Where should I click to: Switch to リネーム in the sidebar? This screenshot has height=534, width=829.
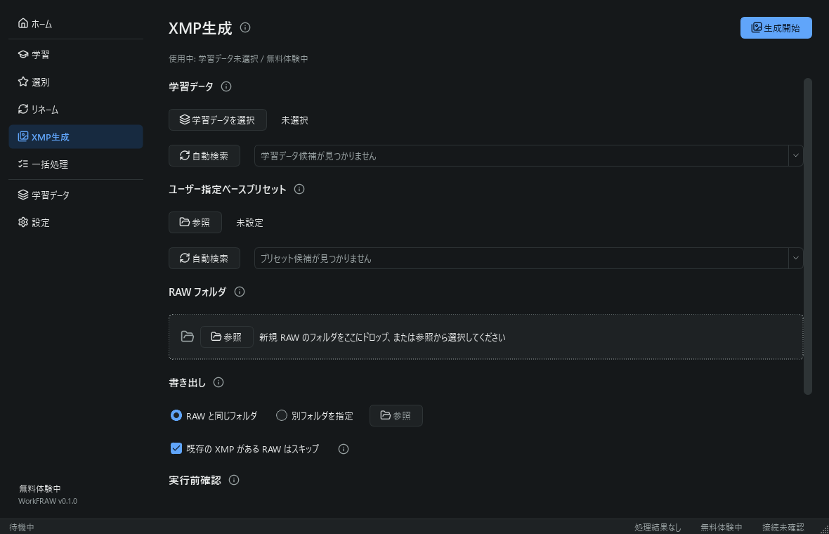click(x=76, y=110)
